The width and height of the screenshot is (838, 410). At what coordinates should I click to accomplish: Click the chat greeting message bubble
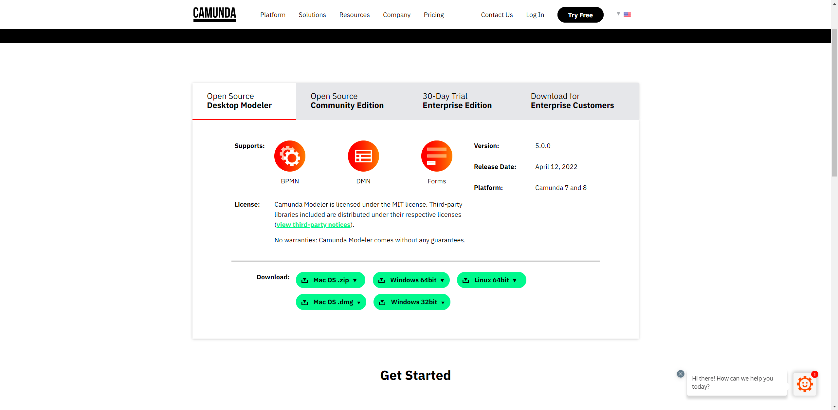point(737,382)
